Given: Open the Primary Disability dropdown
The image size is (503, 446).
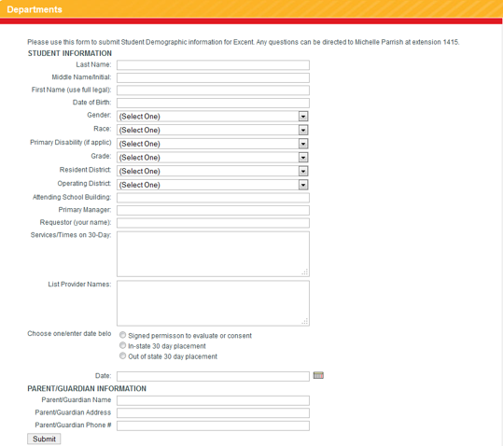Looking at the screenshot, I should pyautogui.click(x=213, y=144).
